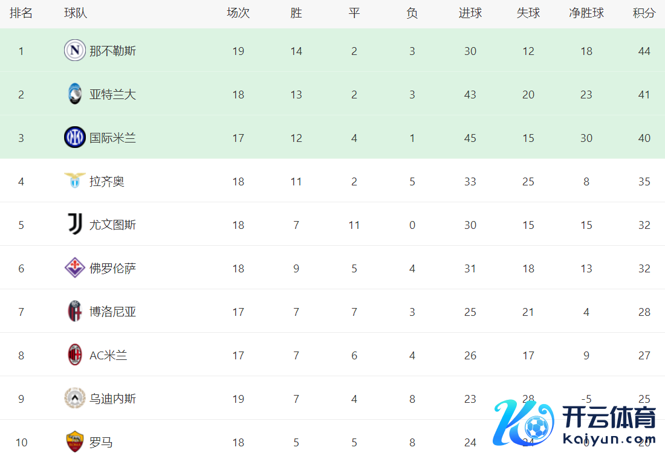Click the 进球 column header
665x459 pixels.
coord(470,13)
